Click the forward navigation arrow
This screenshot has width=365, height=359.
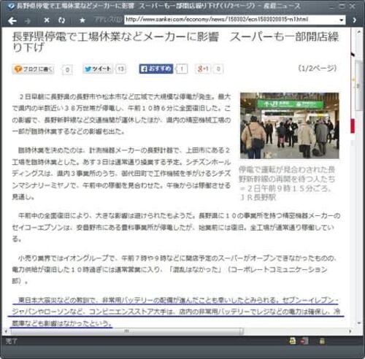coord(28,21)
